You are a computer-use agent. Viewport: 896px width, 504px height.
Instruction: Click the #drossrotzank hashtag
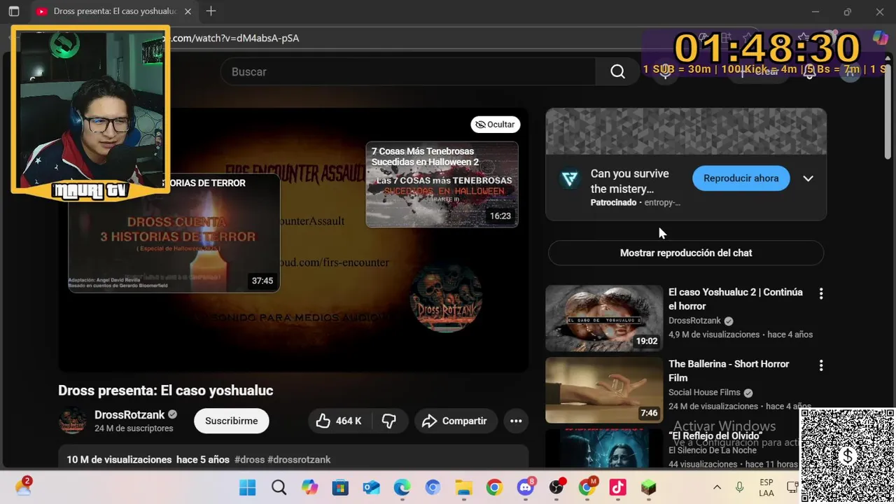point(299,460)
